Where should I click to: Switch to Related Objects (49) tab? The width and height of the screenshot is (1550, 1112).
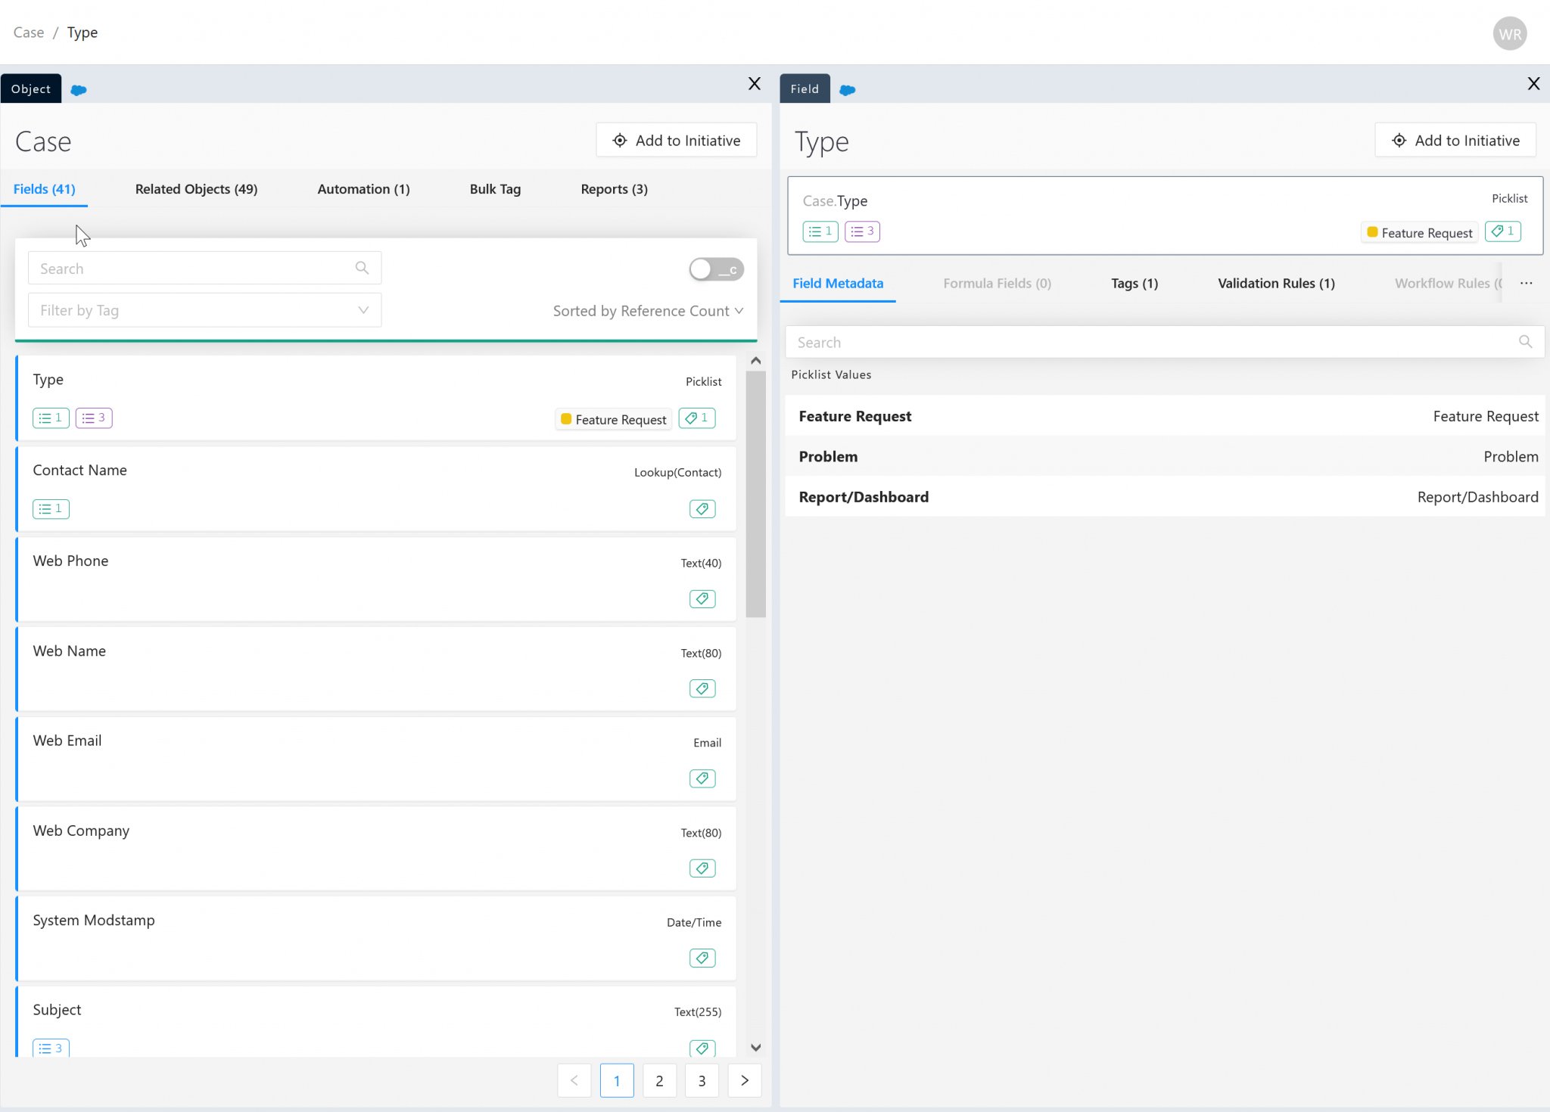pos(196,189)
